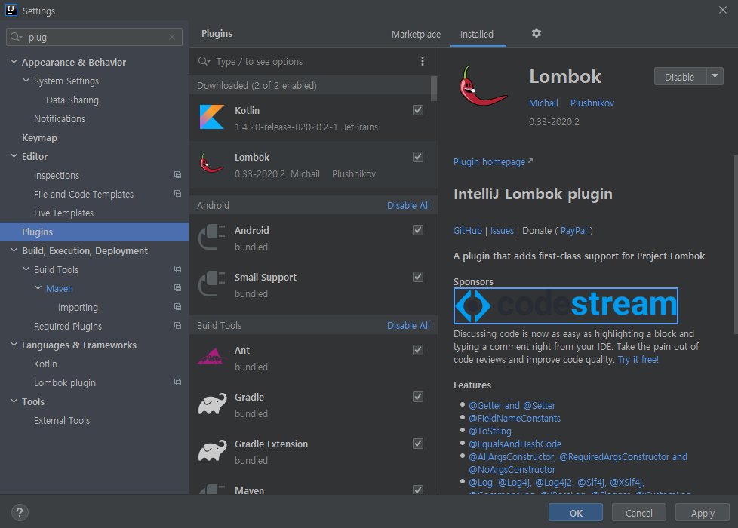Click the Gradle Extension elephant icon
Screen dimensions: 738x528
point(212,451)
